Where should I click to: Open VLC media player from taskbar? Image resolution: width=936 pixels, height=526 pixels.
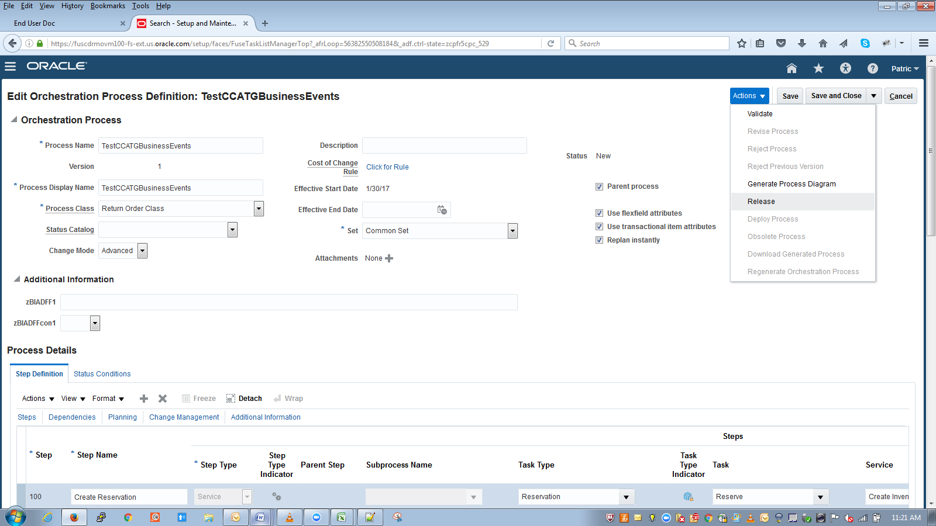[290, 517]
